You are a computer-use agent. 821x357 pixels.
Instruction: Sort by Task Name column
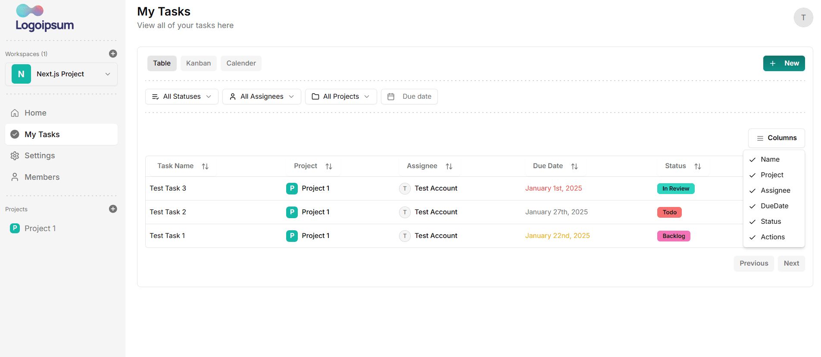(x=205, y=166)
